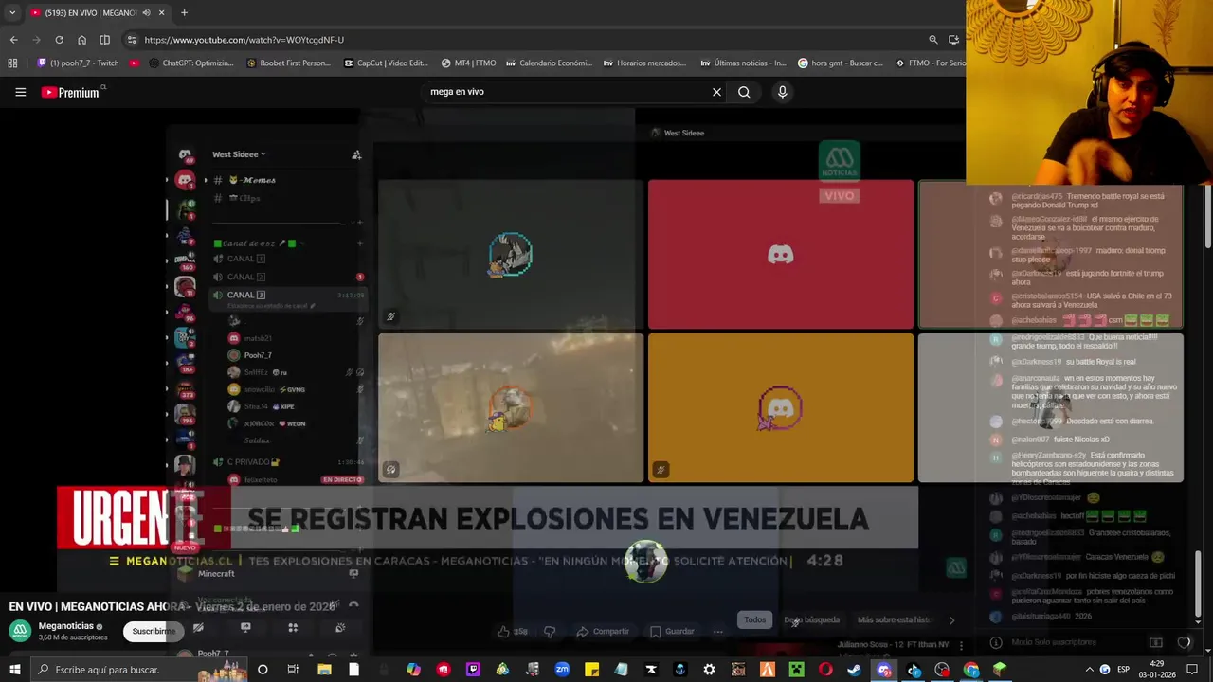This screenshot has width=1213, height=682.
Task: Open the Memes text channel
Action: (252, 180)
